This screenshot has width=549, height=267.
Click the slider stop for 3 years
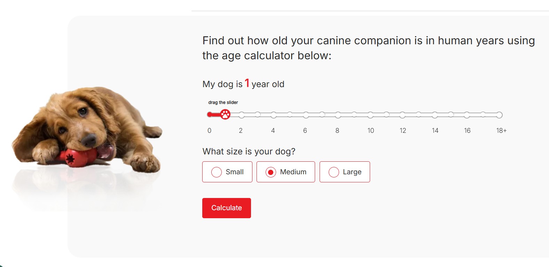pyautogui.click(x=258, y=115)
